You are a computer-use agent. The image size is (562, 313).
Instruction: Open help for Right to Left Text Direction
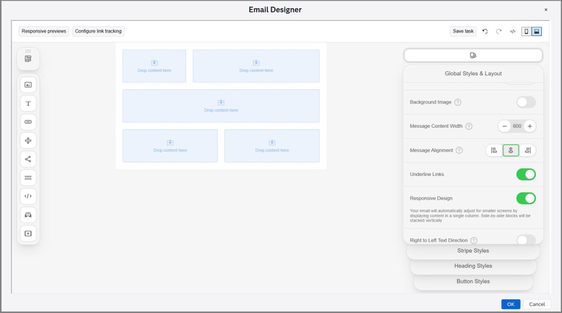(x=474, y=241)
